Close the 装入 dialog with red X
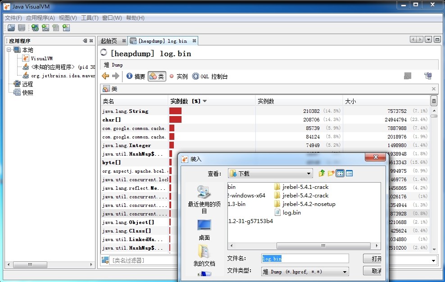This screenshot has width=445, height=282. pyautogui.click(x=375, y=157)
